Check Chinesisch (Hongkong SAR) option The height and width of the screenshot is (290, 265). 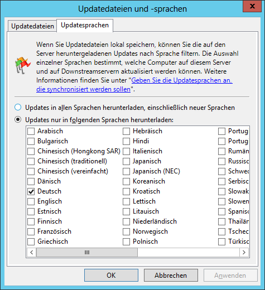31,151
